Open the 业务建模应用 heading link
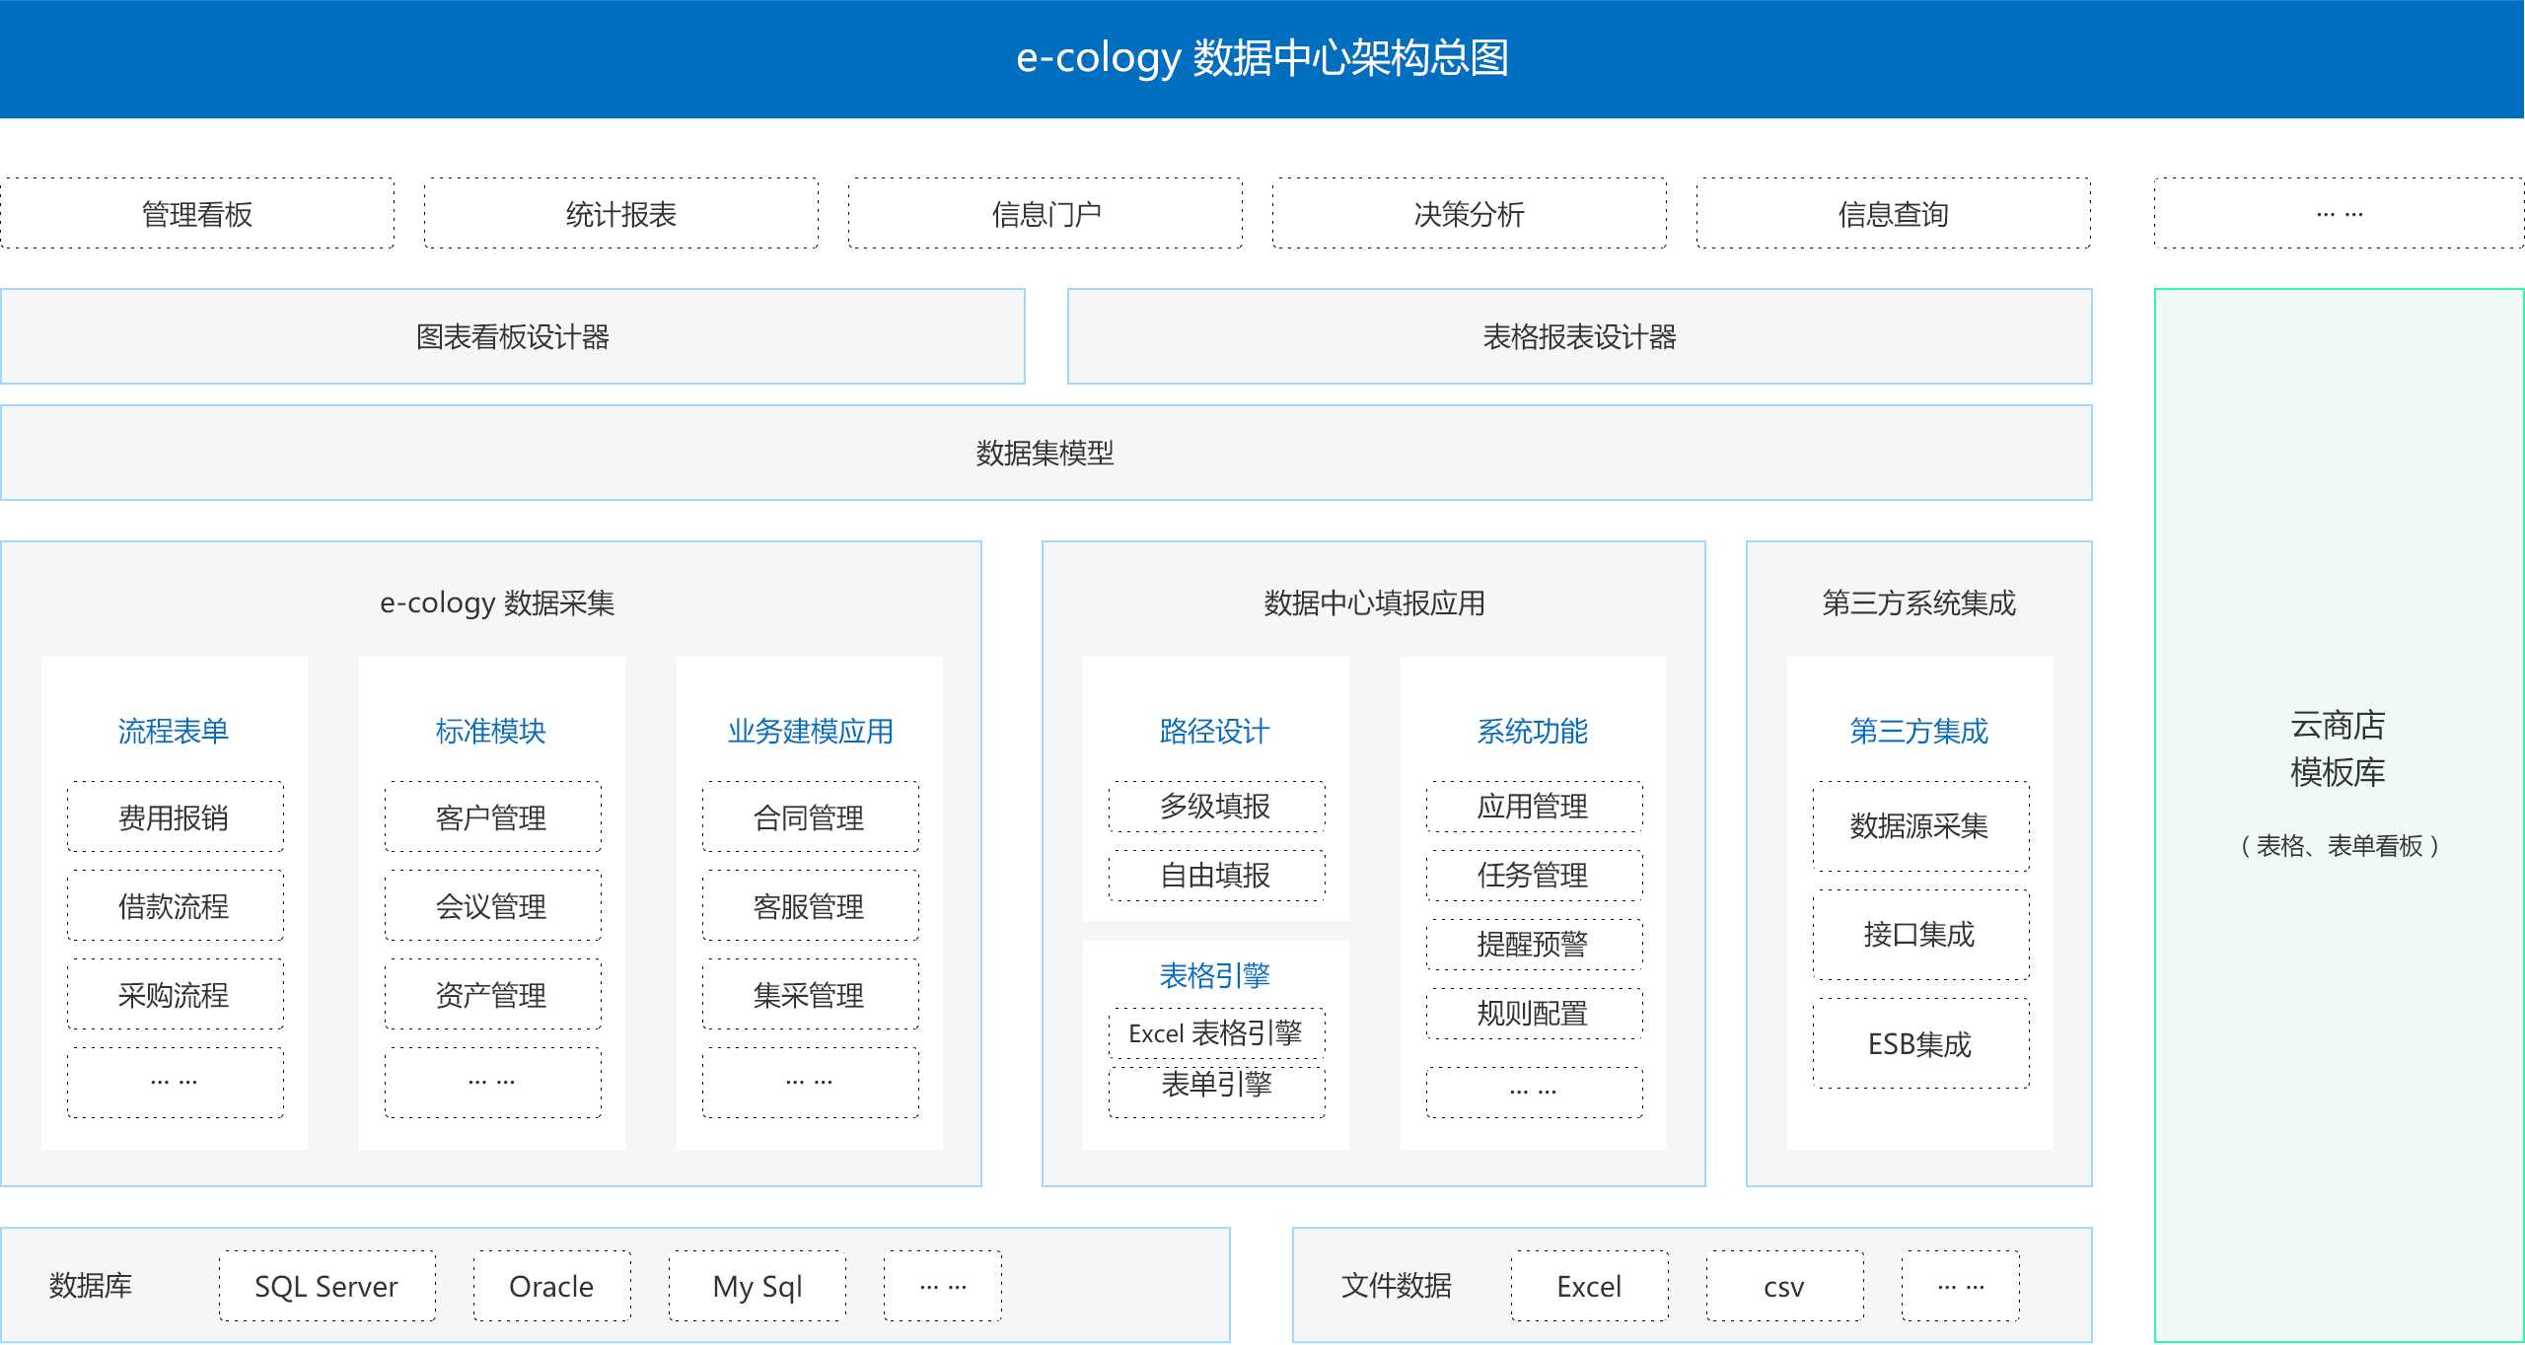 click(x=810, y=731)
